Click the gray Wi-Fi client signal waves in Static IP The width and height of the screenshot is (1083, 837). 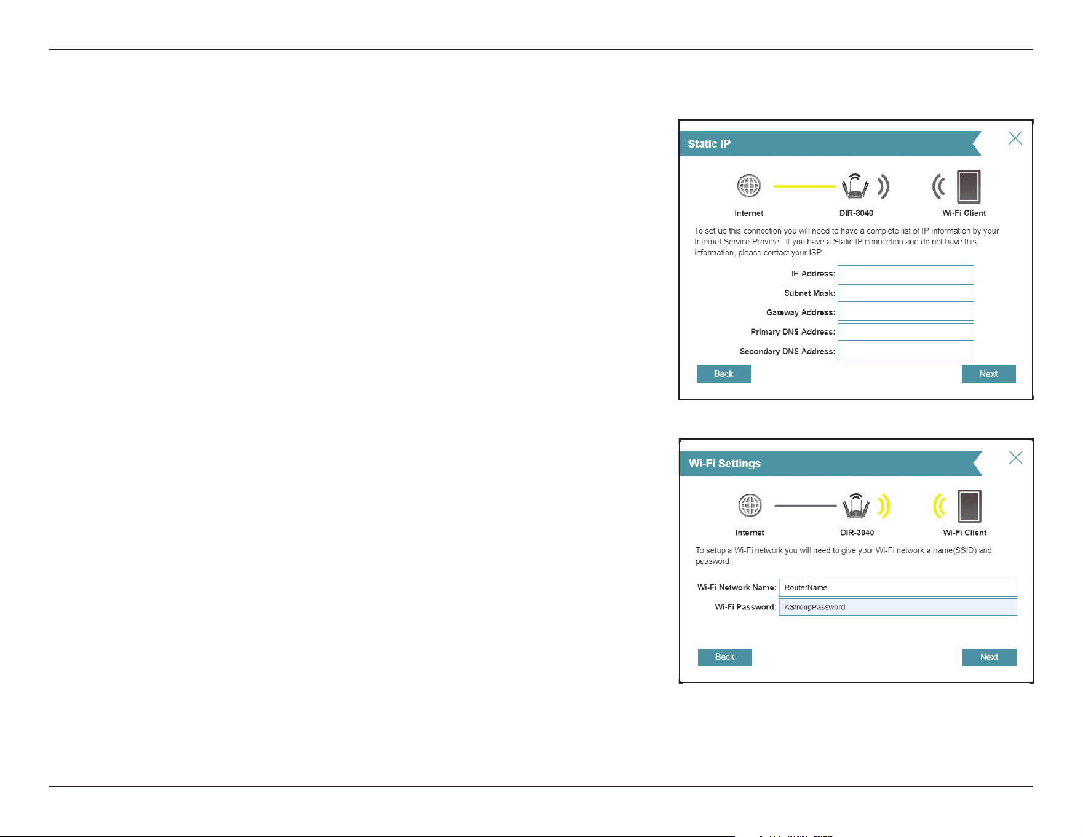click(938, 186)
